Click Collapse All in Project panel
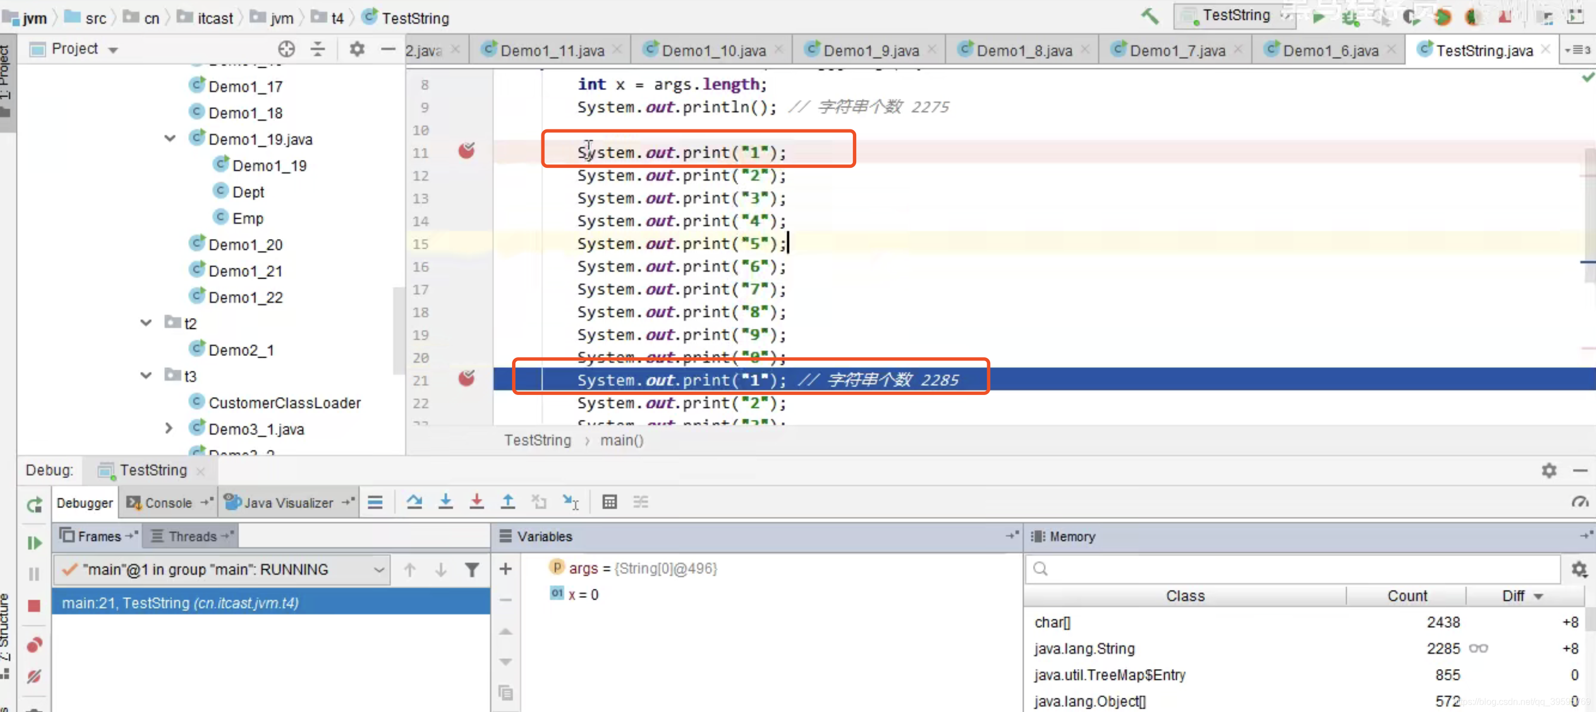 coord(317,49)
